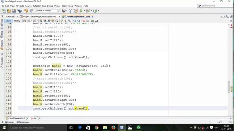
Task: Click the Previous Bookmark icon
Action: (x=62, y=21)
